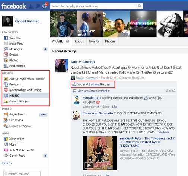The width and height of the screenshot is (188, 176).
Task: Open the messages icon in top bar
Action: [38, 6]
